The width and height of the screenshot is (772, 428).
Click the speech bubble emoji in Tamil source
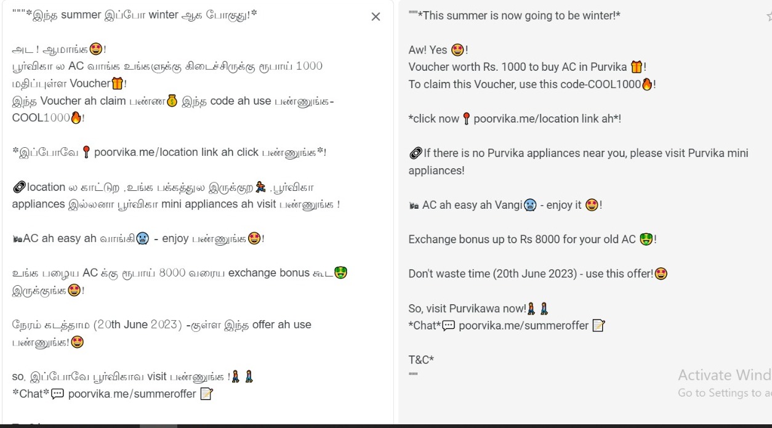click(57, 394)
